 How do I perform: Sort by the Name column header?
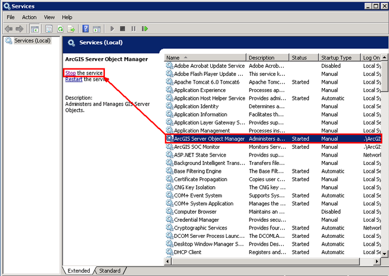click(205, 58)
